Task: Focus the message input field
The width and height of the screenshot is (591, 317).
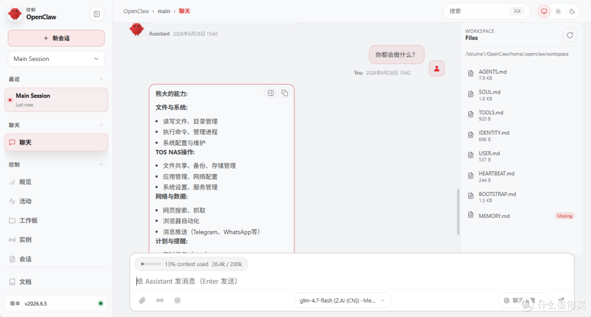Action: pyautogui.click(x=352, y=281)
